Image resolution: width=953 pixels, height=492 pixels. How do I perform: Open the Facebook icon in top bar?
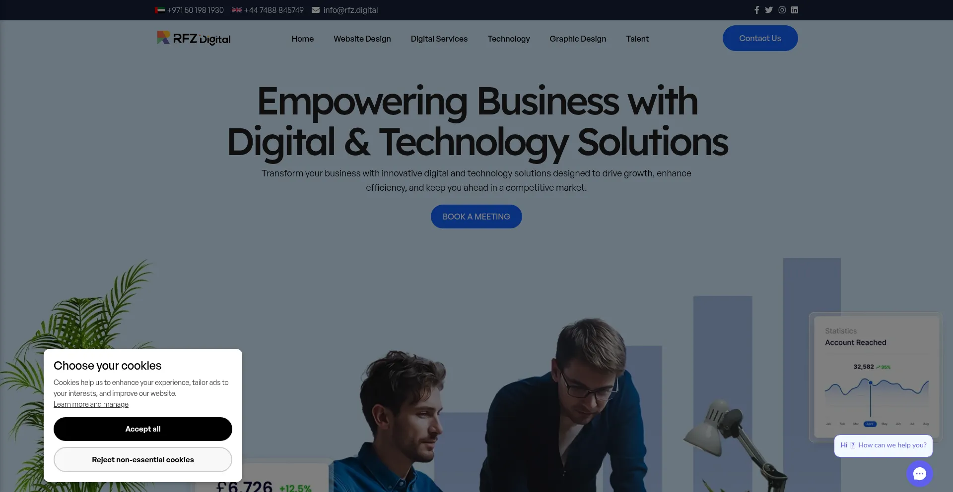[x=756, y=10]
